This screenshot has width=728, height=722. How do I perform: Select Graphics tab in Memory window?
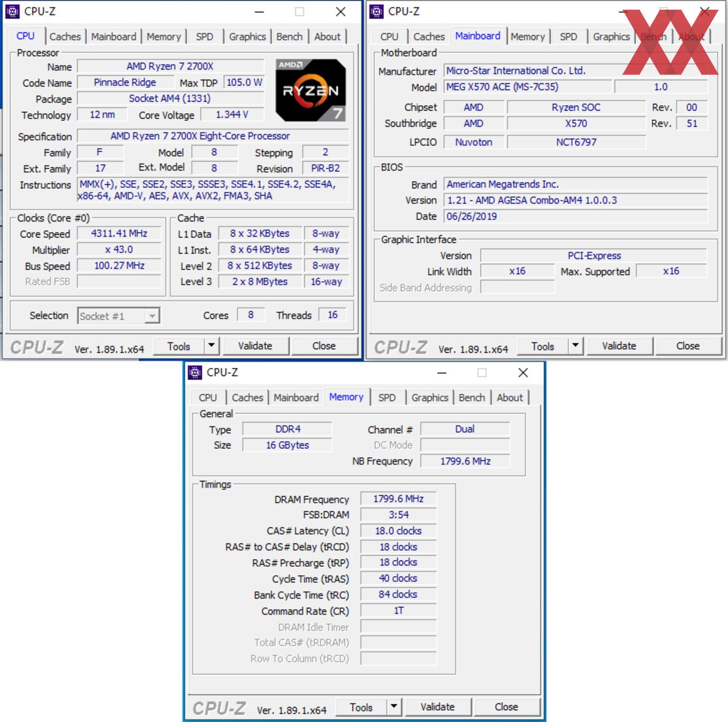click(x=430, y=397)
